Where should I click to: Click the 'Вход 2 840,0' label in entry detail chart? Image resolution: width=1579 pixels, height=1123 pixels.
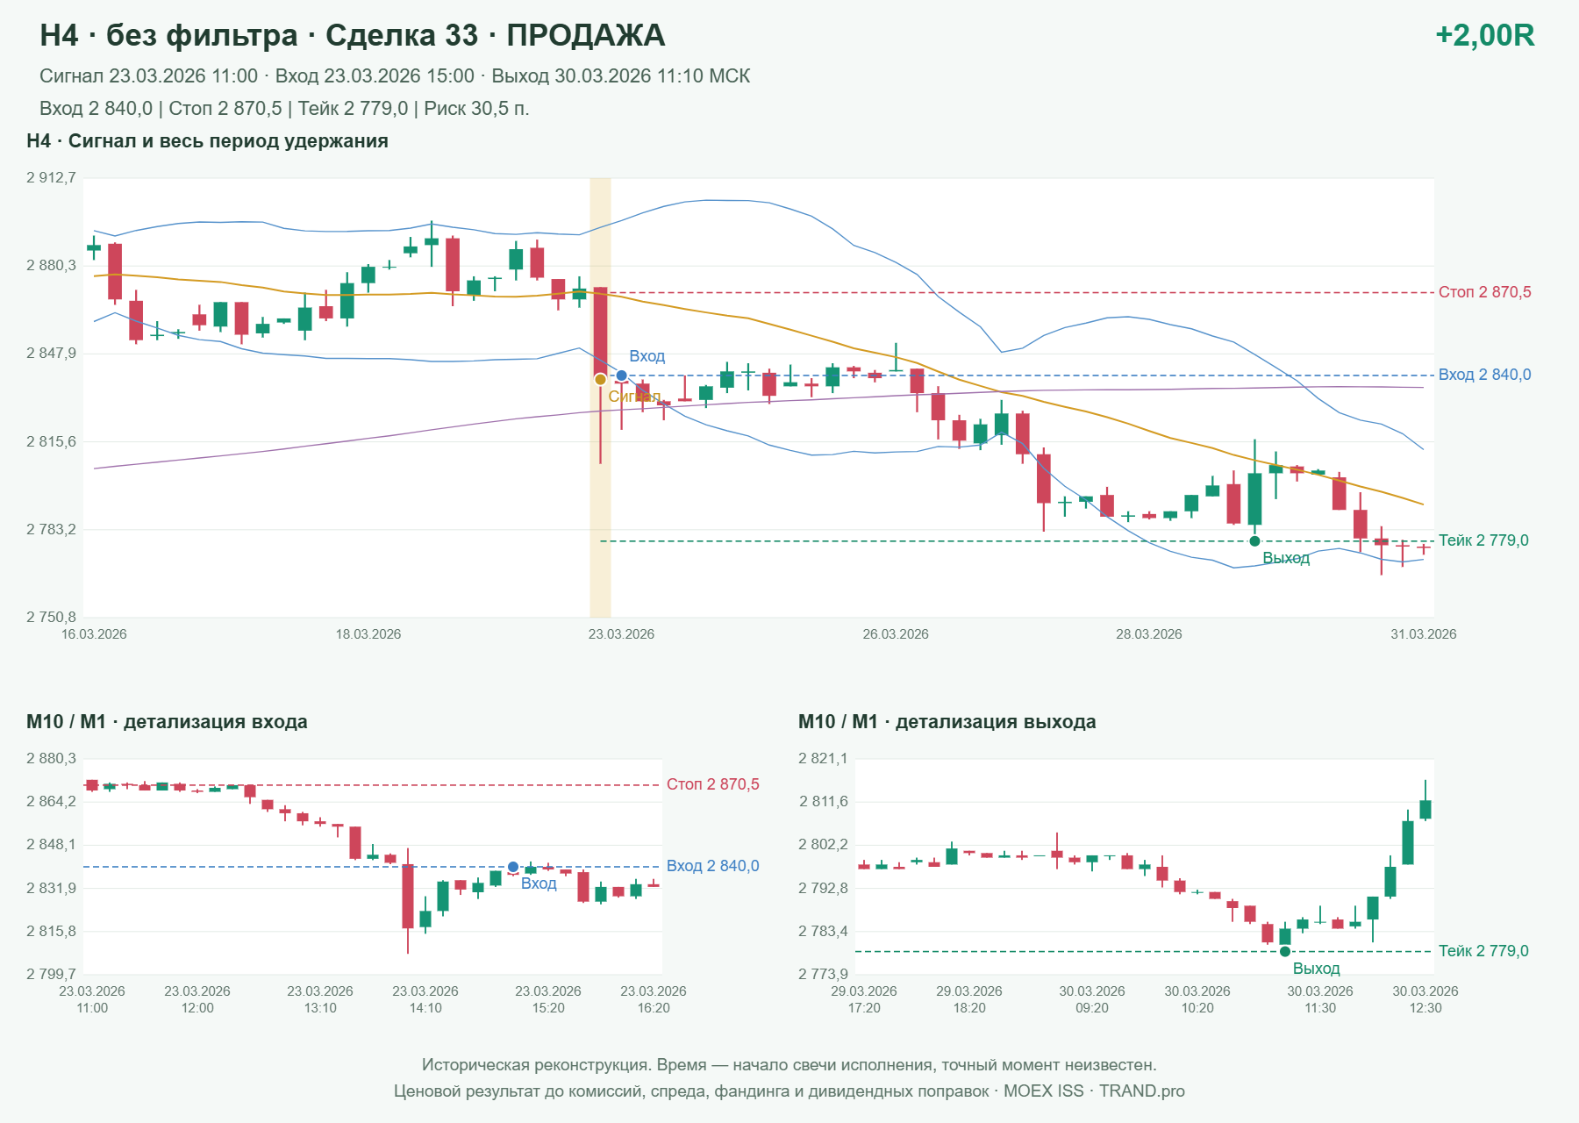(x=712, y=866)
